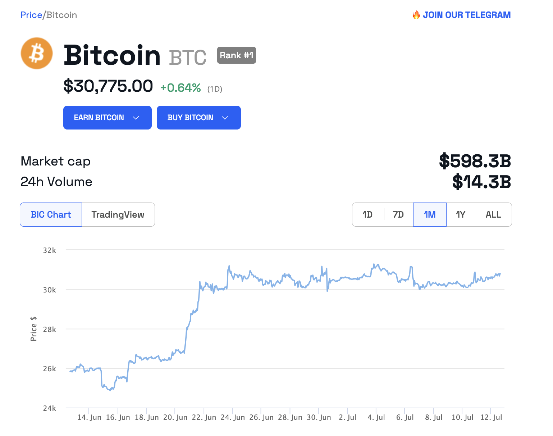Navigate back via the Price breadcrumb
The width and height of the screenshot is (553, 436).
coord(31,15)
